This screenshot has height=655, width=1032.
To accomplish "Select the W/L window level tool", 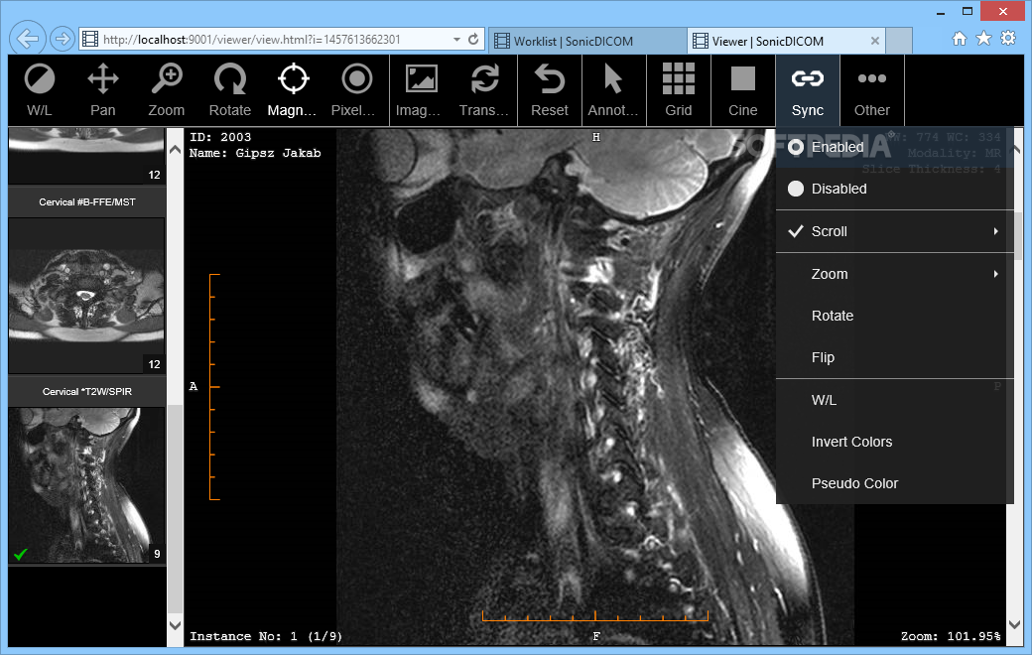I will pos(40,90).
